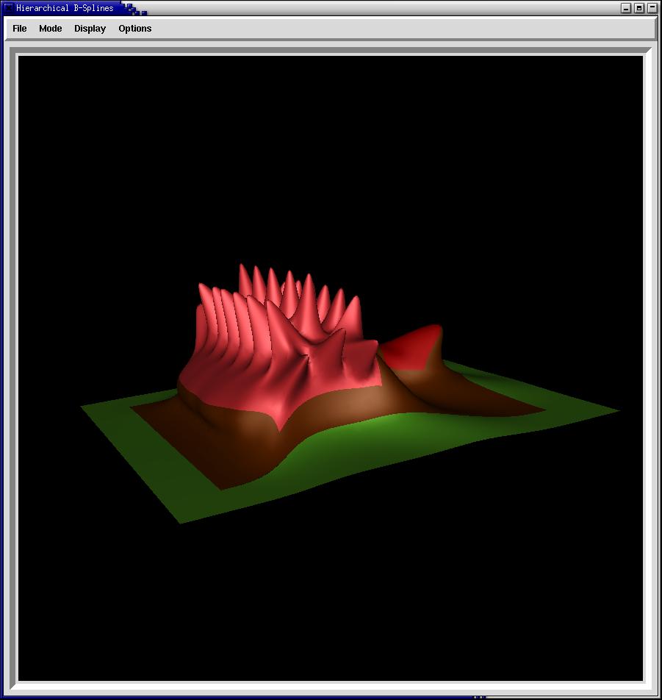Click the window menu icon in title bar
Viewport: 662px width, 700px height.
(9, 8)
